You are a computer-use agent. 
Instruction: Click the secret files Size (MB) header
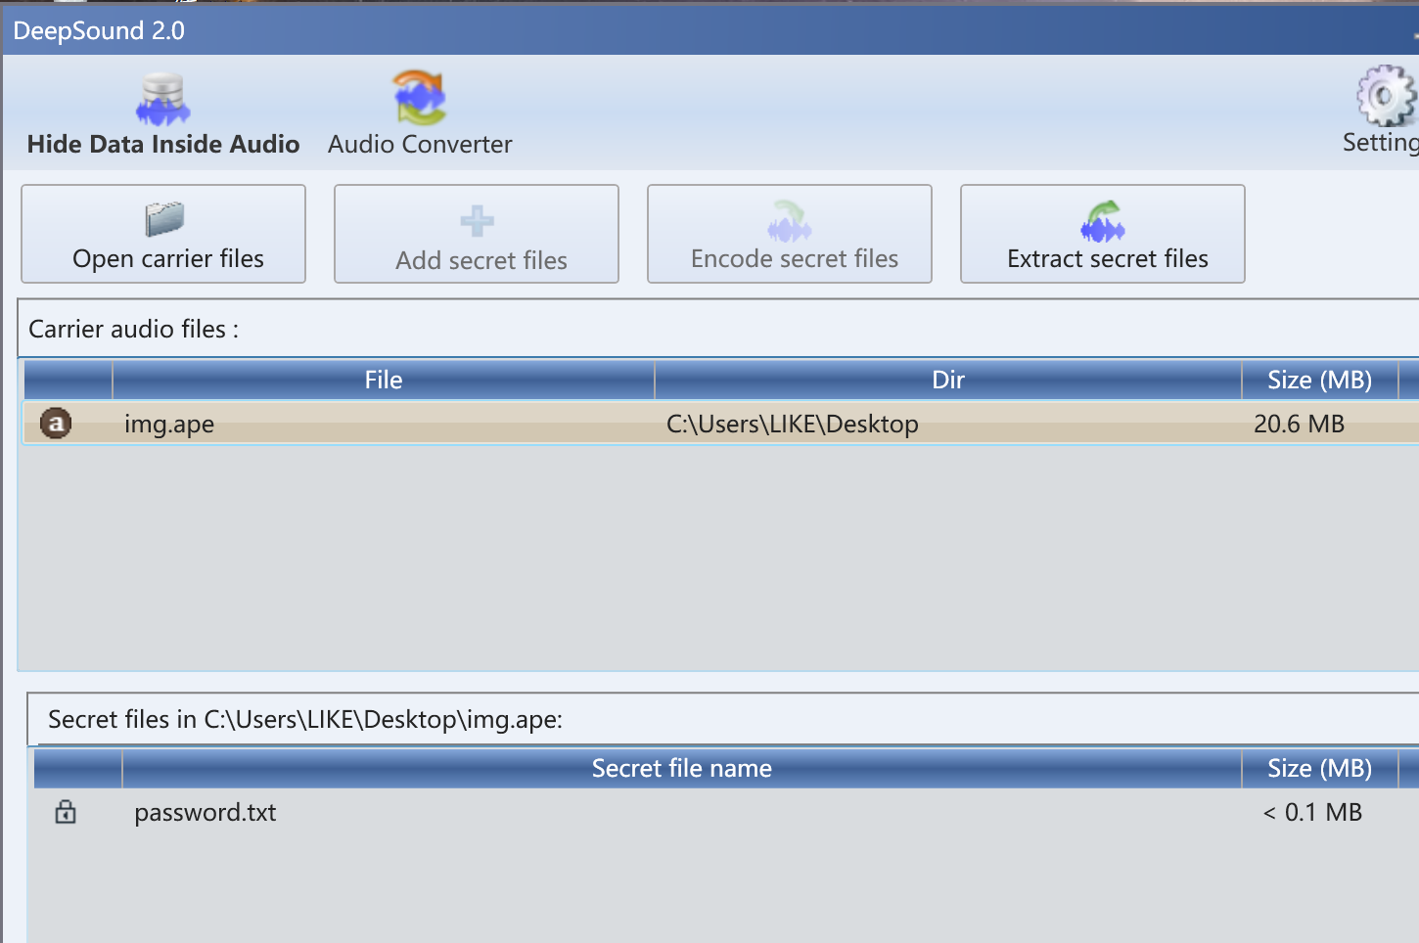point(1319,769)
